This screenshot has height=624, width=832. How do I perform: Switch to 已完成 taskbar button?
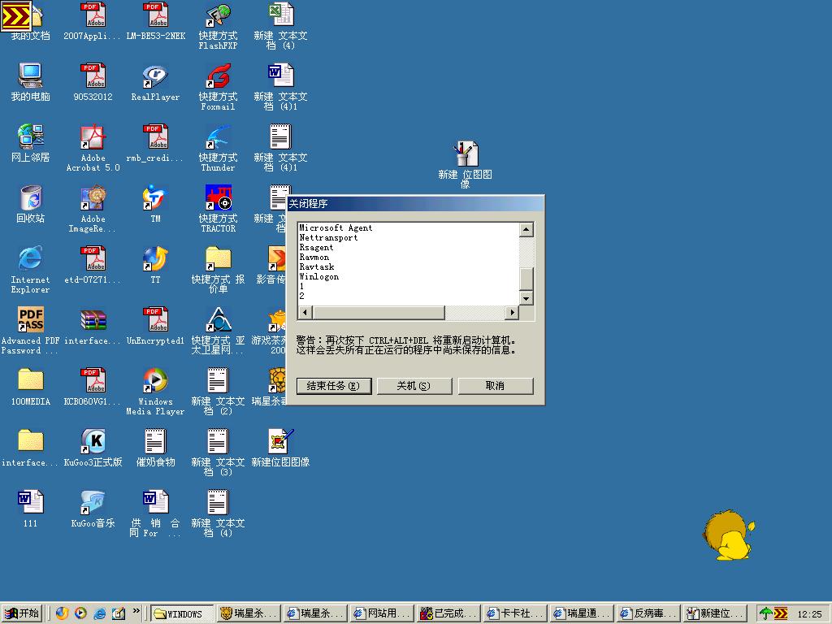[x=448, y=613]
